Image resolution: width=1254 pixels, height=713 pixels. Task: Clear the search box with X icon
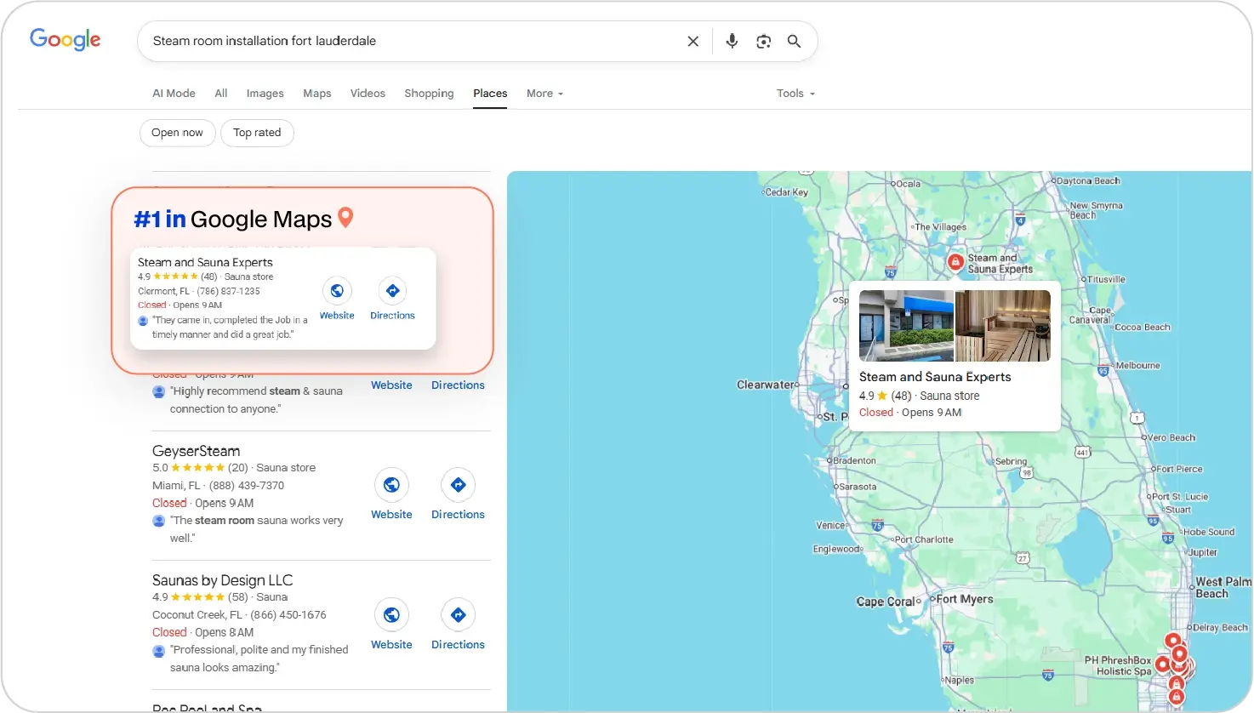tap(693, 41)
